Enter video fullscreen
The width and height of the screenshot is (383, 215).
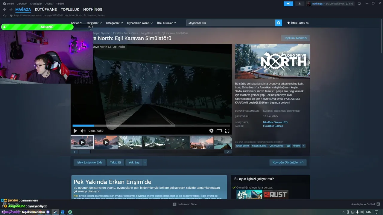227,131
